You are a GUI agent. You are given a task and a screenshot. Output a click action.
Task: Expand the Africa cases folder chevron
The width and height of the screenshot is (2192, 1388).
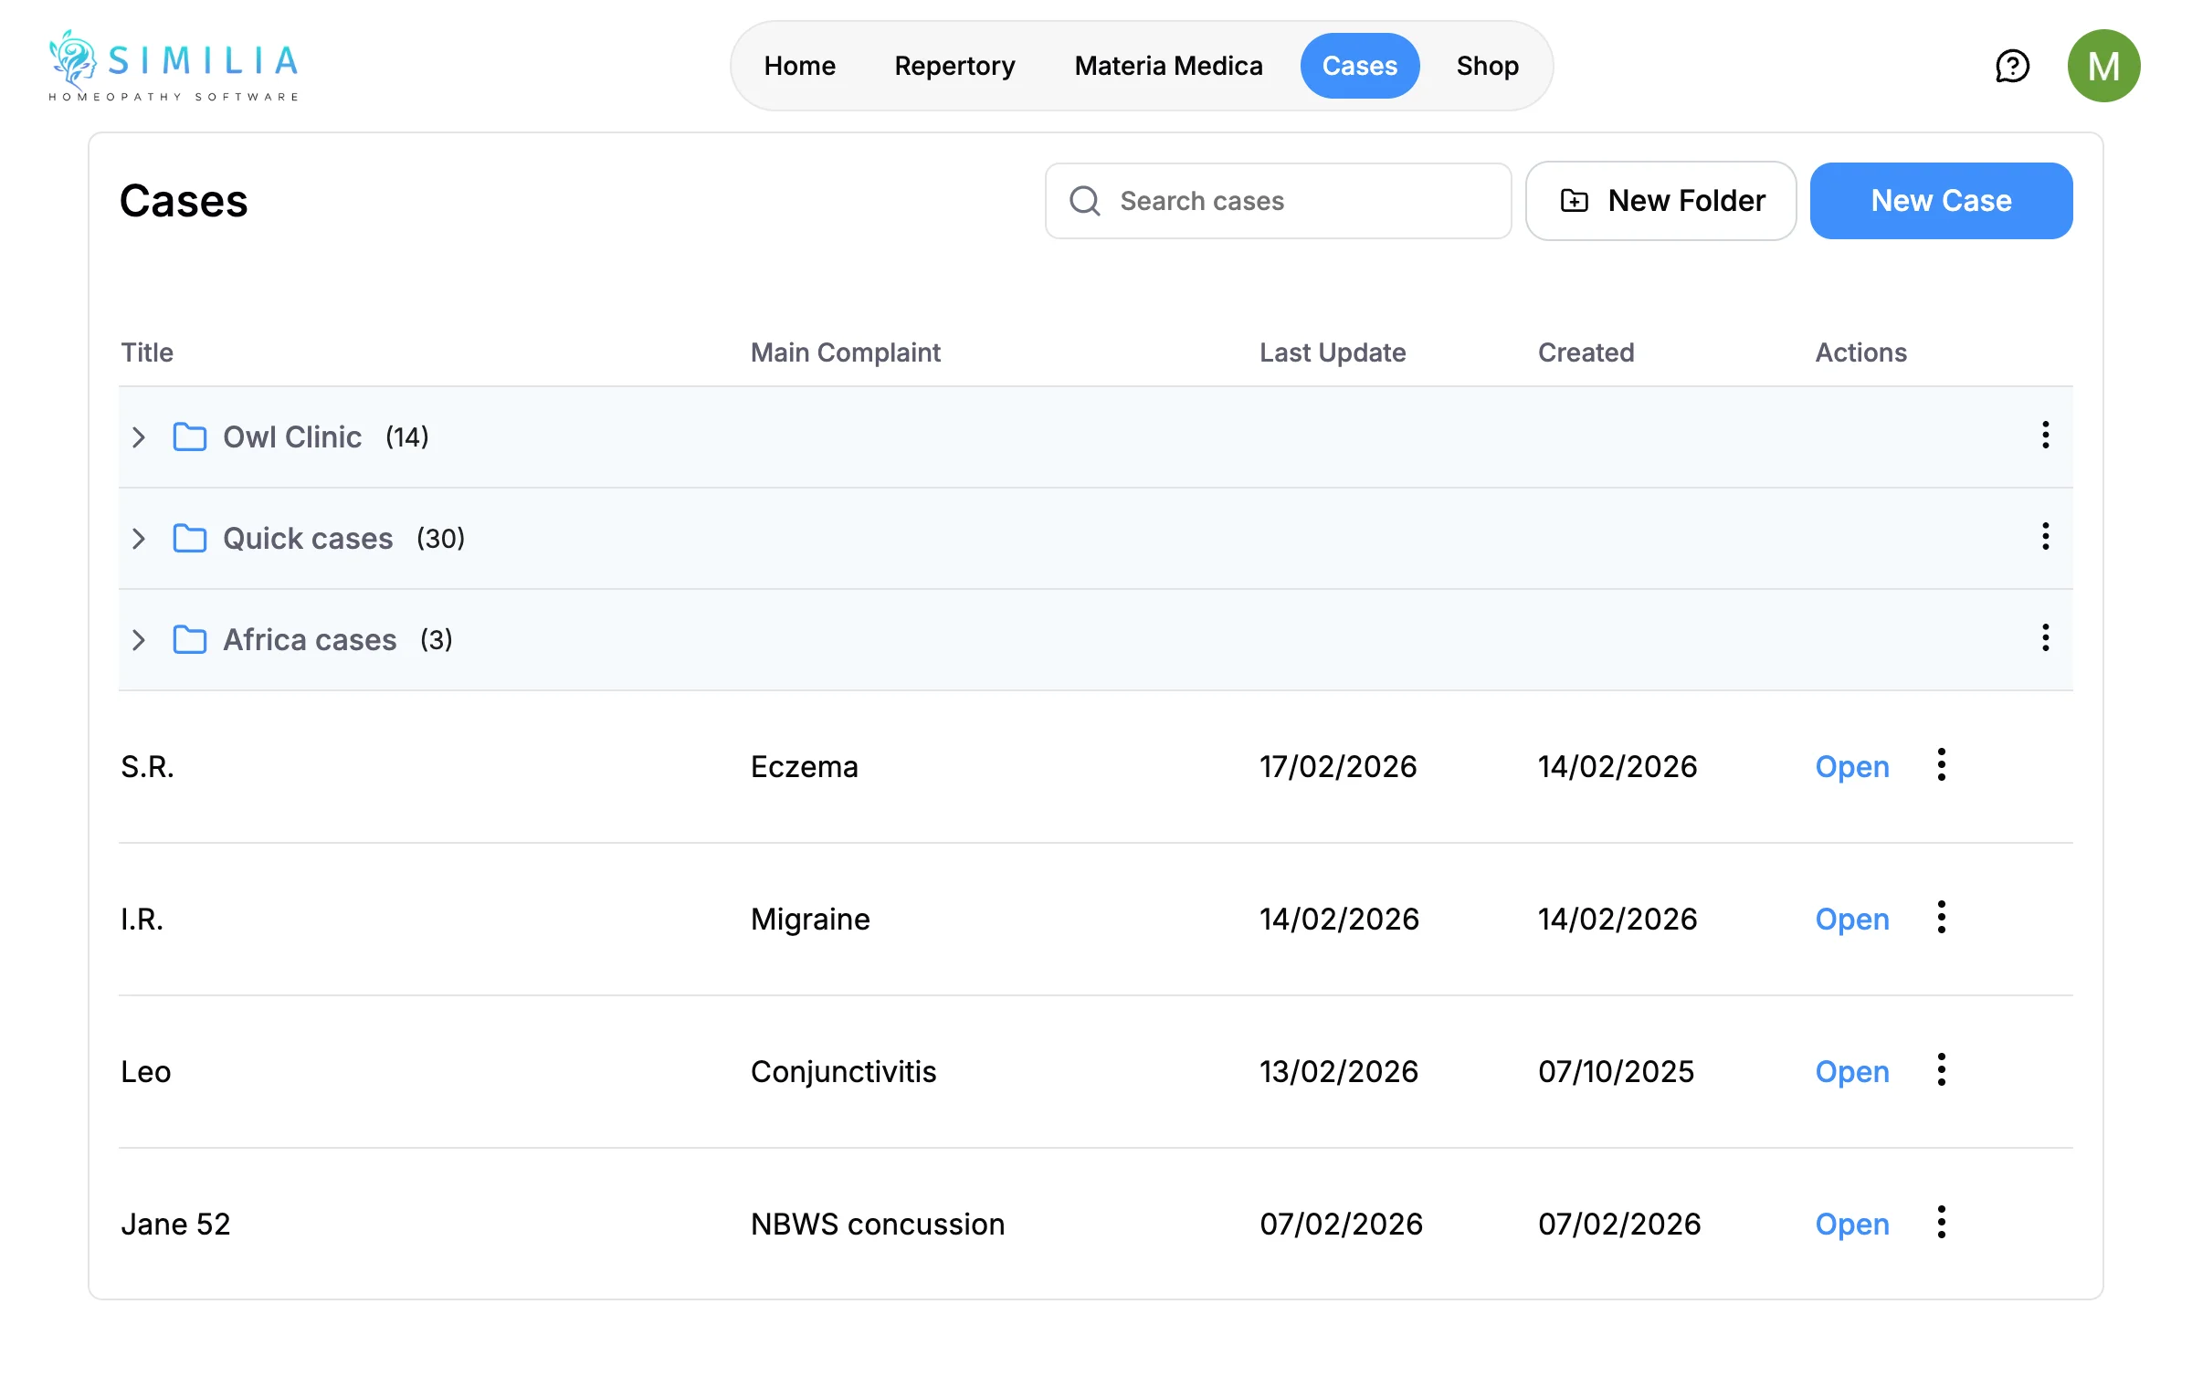(139, 640)
